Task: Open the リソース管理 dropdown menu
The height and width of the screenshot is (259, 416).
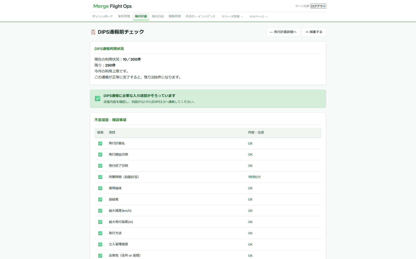Action: coord(232,17)
